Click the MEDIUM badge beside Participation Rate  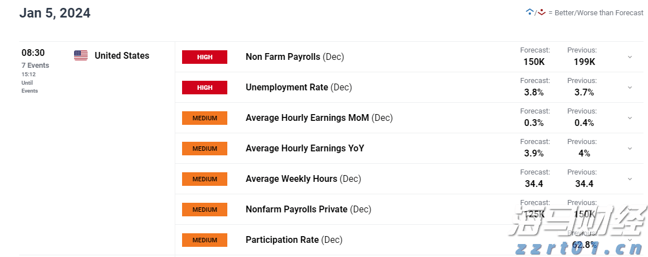(205, 240)
